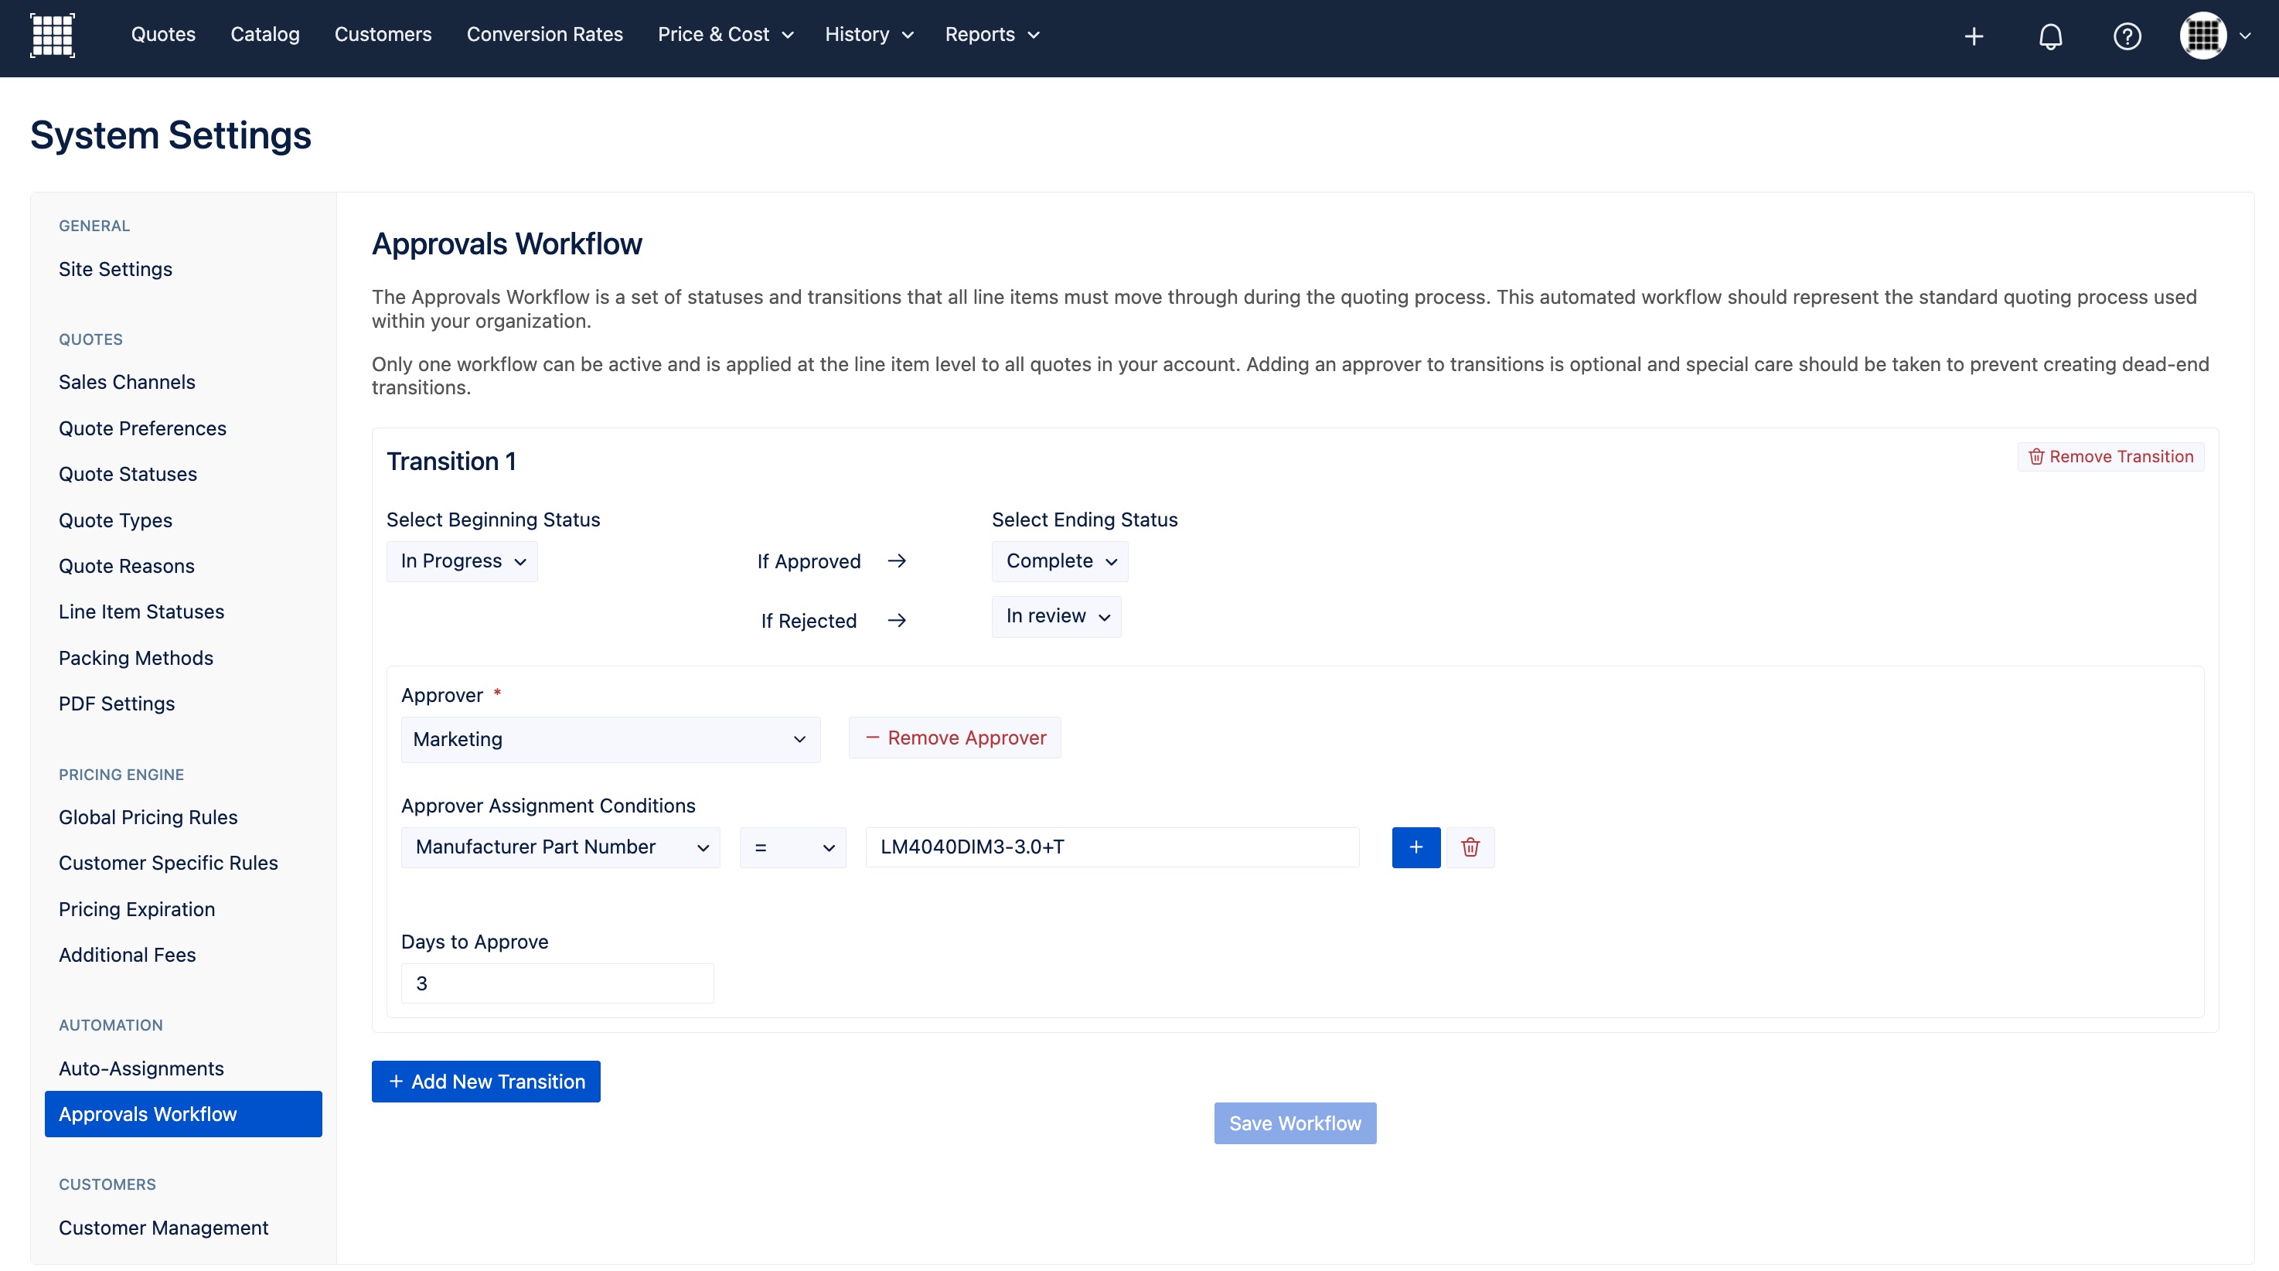Click the If Approved arrow icon
Screen dimensions: 2279x1271
pos(896,561)
